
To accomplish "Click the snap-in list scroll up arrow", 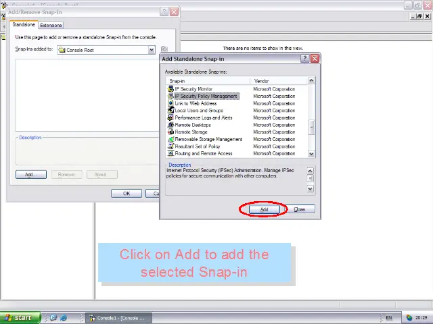I will click(x=311, y=81).
